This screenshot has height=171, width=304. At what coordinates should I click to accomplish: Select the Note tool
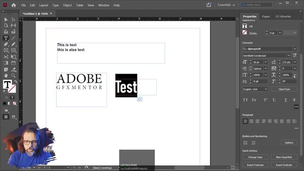coord(6,70)
